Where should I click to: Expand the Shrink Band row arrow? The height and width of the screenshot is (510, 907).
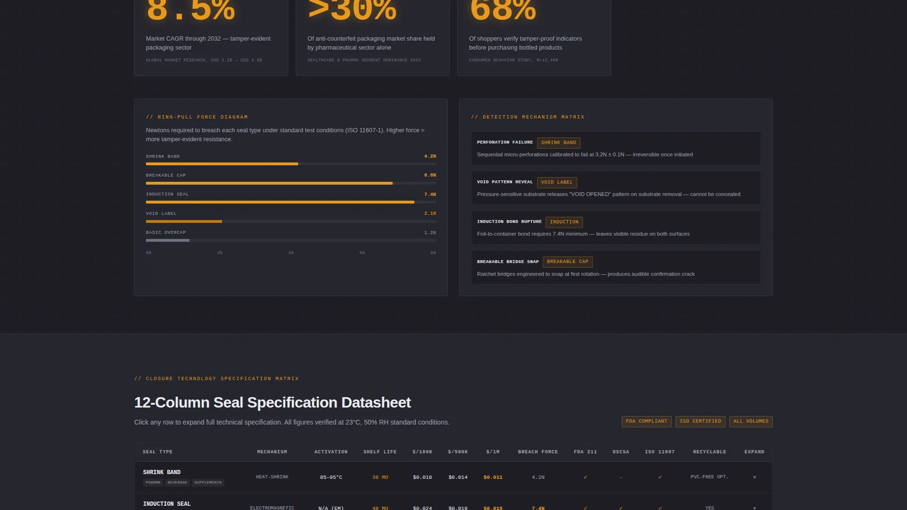pos(754,477)
